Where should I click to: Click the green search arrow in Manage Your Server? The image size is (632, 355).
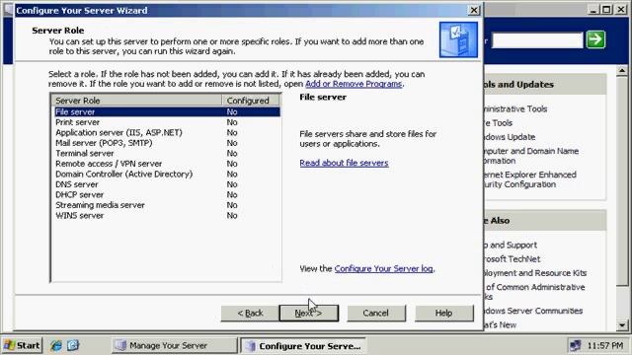[595, 39]
